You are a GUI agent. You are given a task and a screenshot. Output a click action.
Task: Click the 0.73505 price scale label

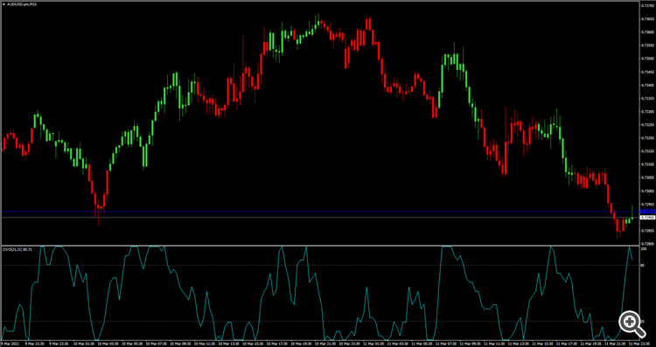648,59
